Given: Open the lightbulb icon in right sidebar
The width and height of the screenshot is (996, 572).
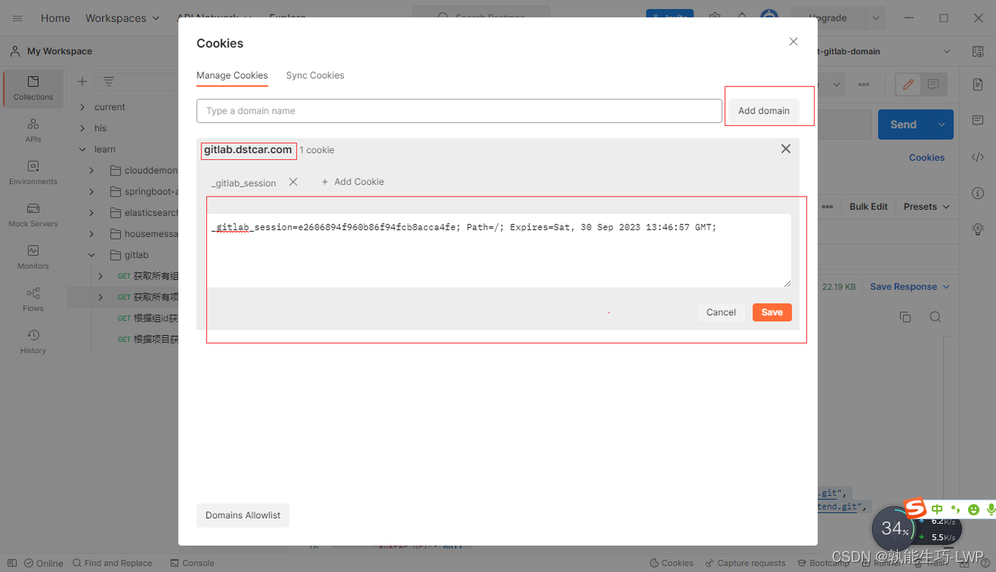Looking at the screenshot, I should click(x=978, y=229).
